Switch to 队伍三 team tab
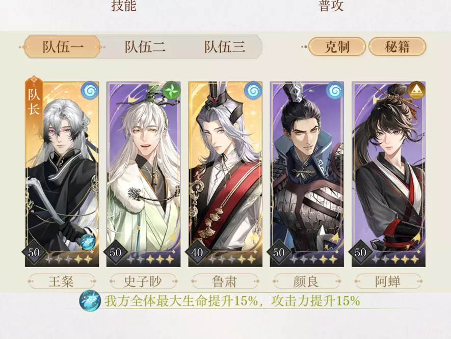451x339 pixels. coord(225,47)
